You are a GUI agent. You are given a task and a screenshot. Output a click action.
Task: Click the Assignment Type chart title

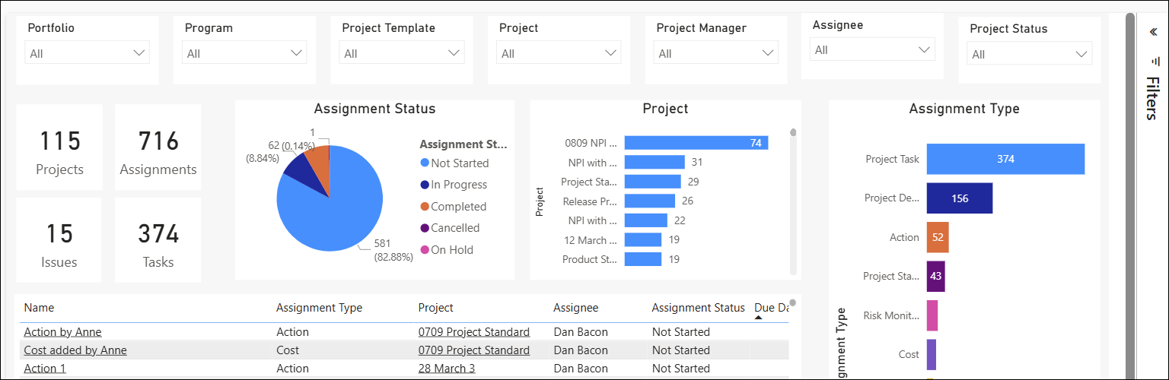(964, 109)
